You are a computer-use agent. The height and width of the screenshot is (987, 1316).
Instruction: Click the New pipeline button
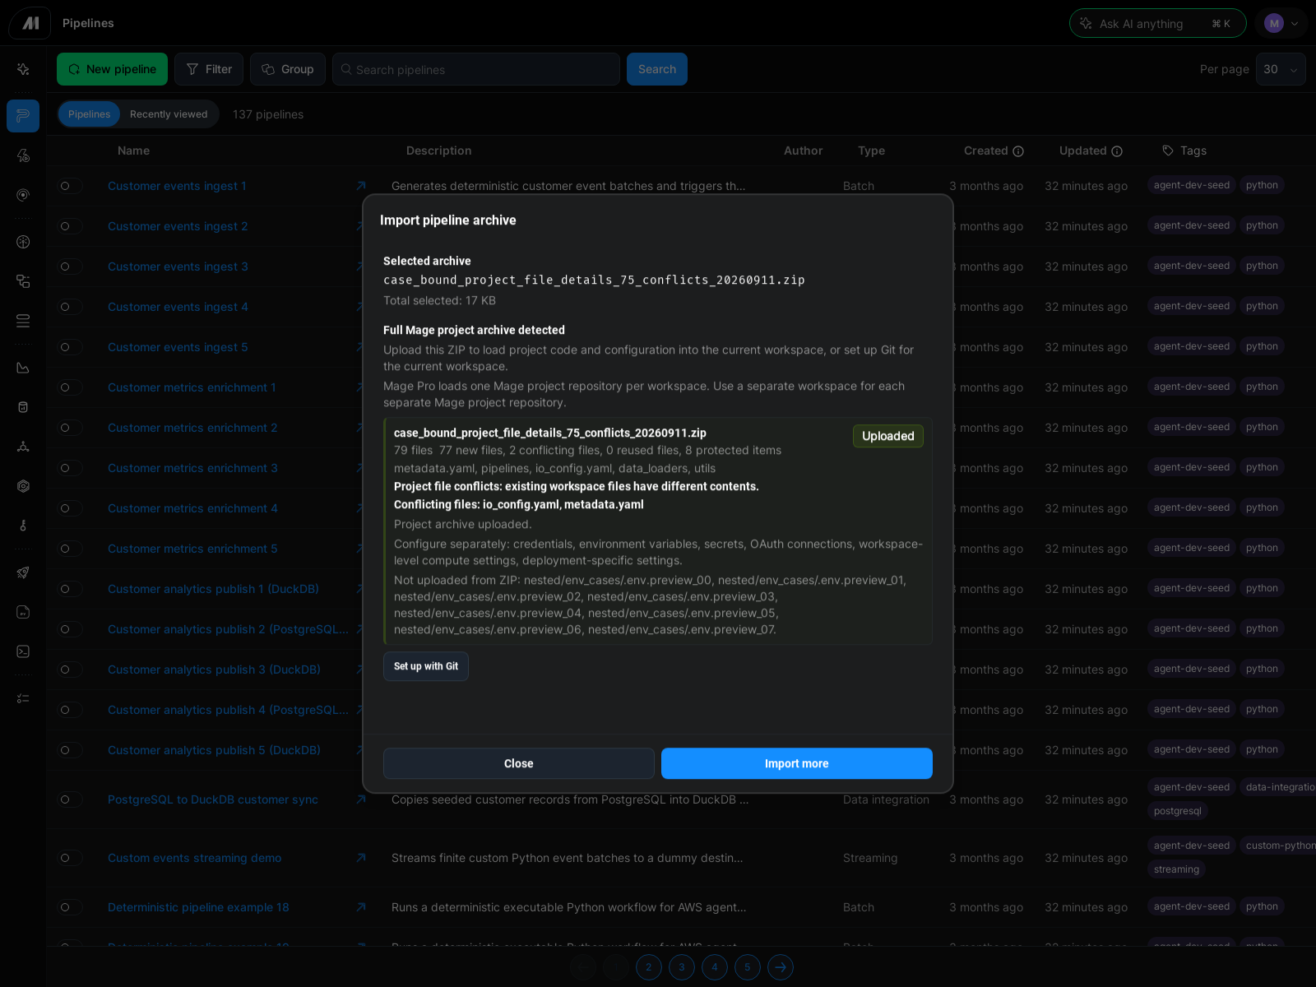point(112,69)
